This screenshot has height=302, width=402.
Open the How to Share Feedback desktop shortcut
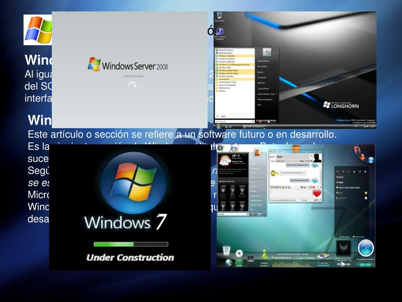pos(220,34)
